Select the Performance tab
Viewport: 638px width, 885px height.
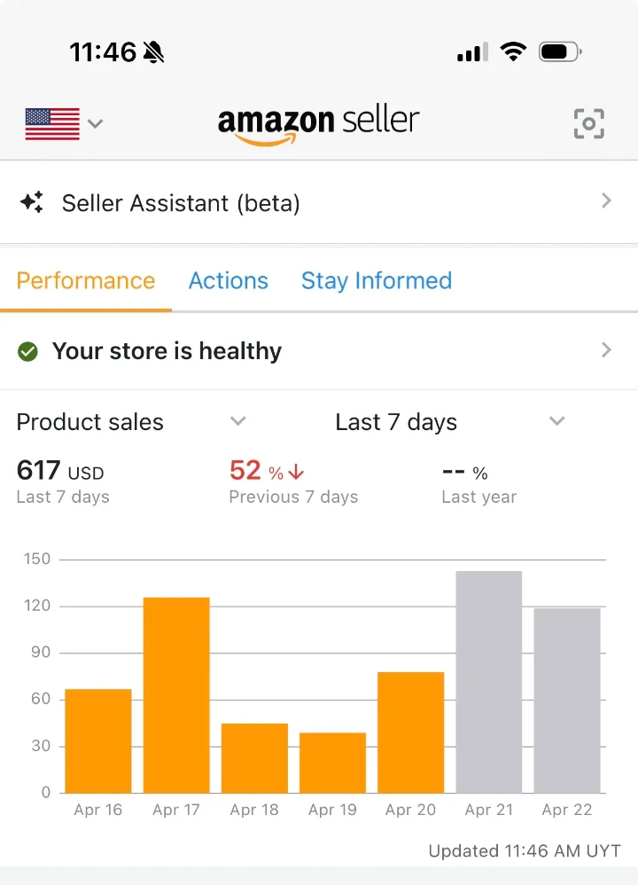coord(86,280)
